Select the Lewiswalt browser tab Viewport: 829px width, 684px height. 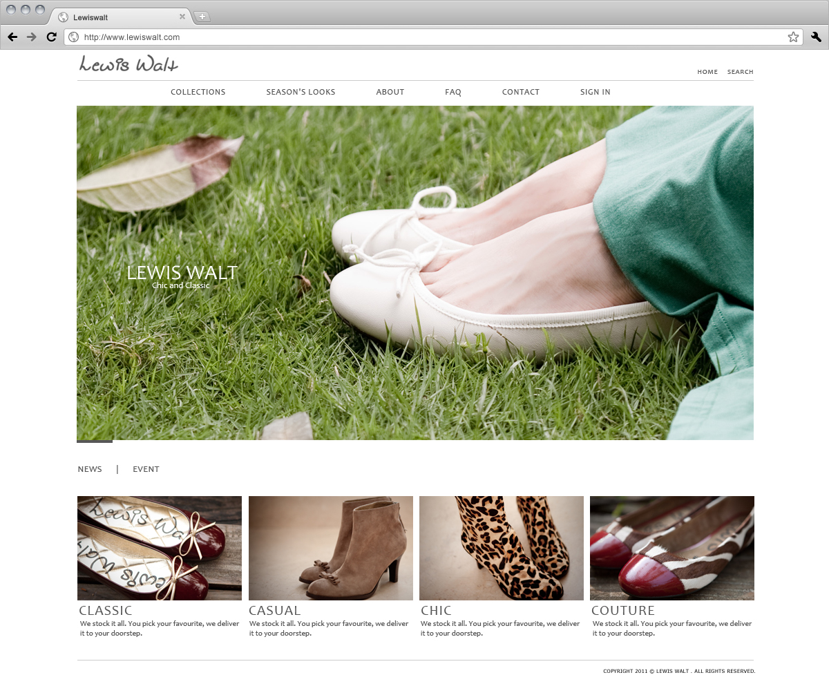[x=120, y=17]
